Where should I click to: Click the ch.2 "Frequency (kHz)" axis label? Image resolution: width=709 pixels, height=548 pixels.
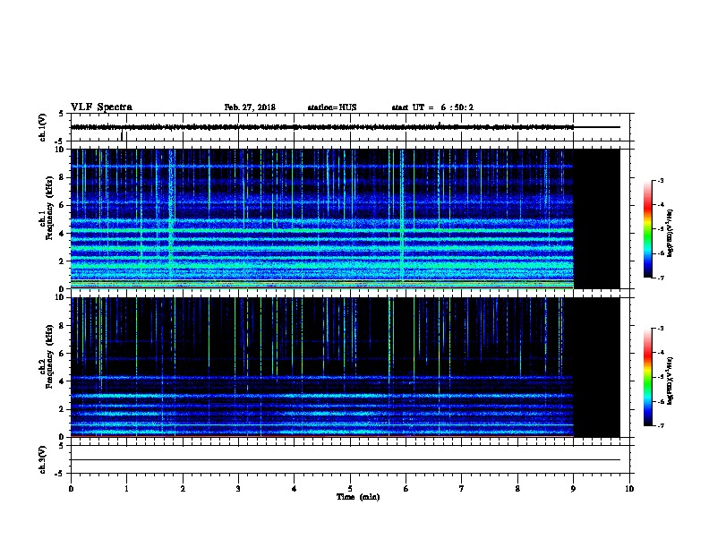(x=49, y=356)
